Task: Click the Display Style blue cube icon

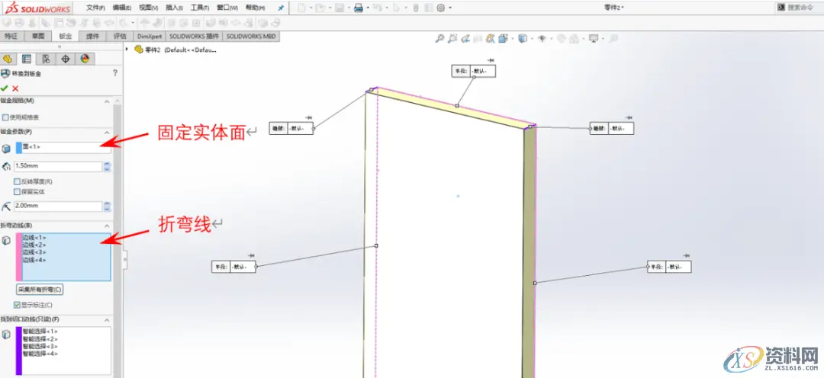Action: pos(522,38)
